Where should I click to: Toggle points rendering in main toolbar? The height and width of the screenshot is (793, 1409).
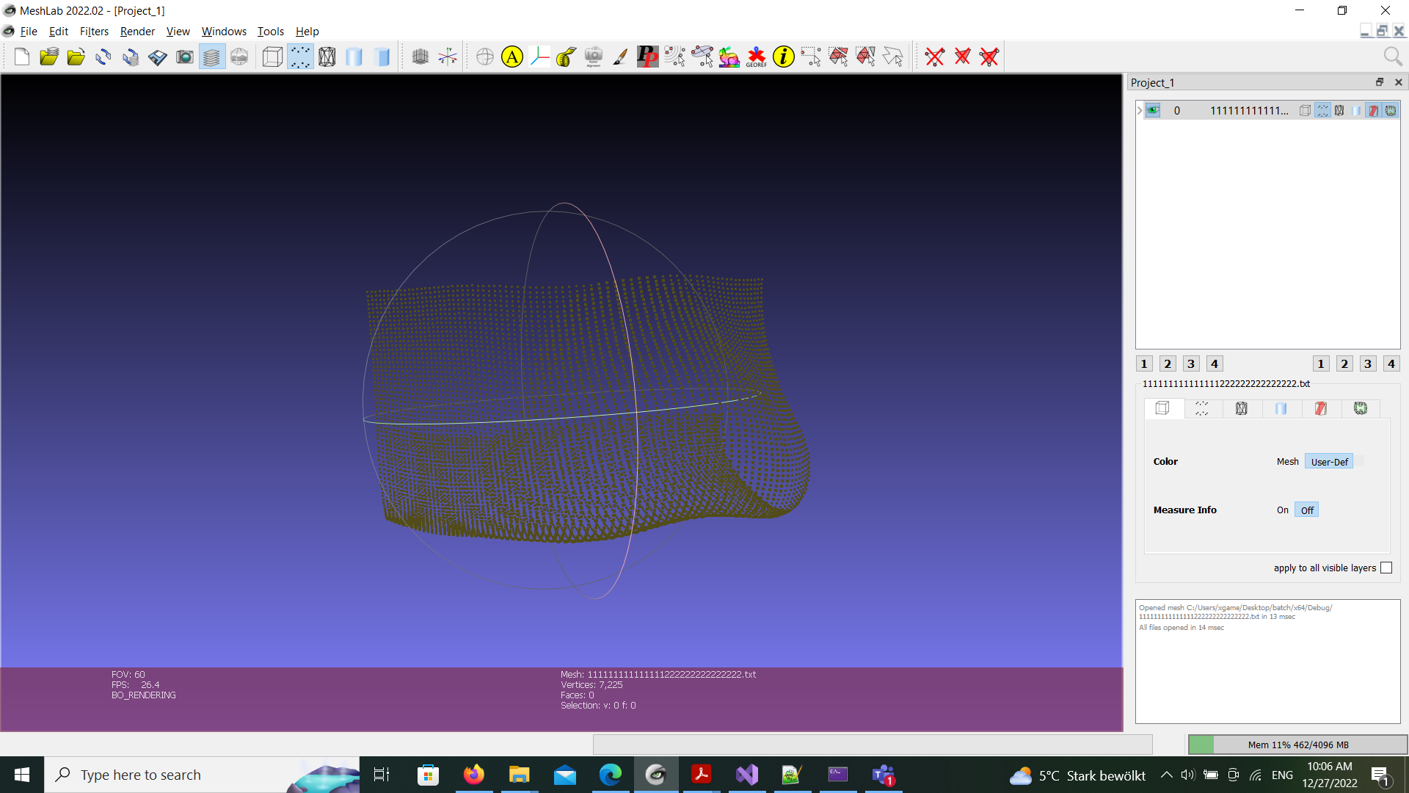click(x=300, y=57)
